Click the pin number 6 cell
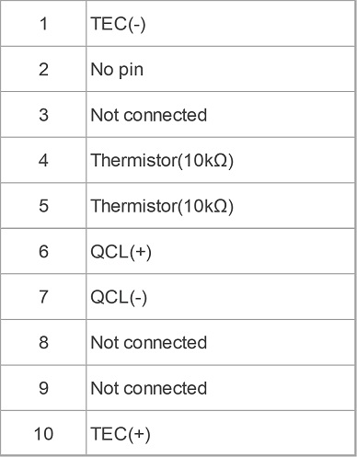This screenshot has height=457, width=357. (43, 251)
